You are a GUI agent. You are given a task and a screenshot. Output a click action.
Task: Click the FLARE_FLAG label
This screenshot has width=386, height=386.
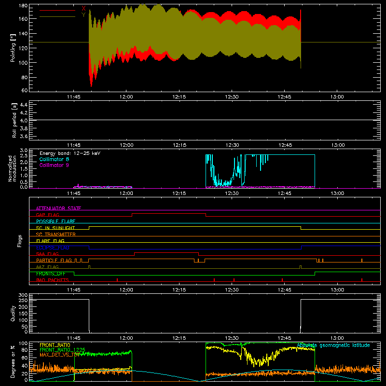(50, 241)
